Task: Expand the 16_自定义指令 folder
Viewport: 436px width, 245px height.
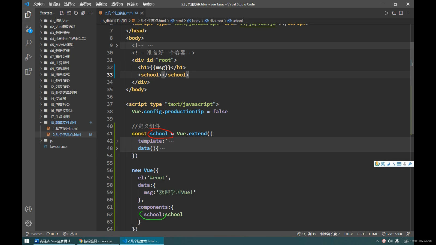Action: 65,111
